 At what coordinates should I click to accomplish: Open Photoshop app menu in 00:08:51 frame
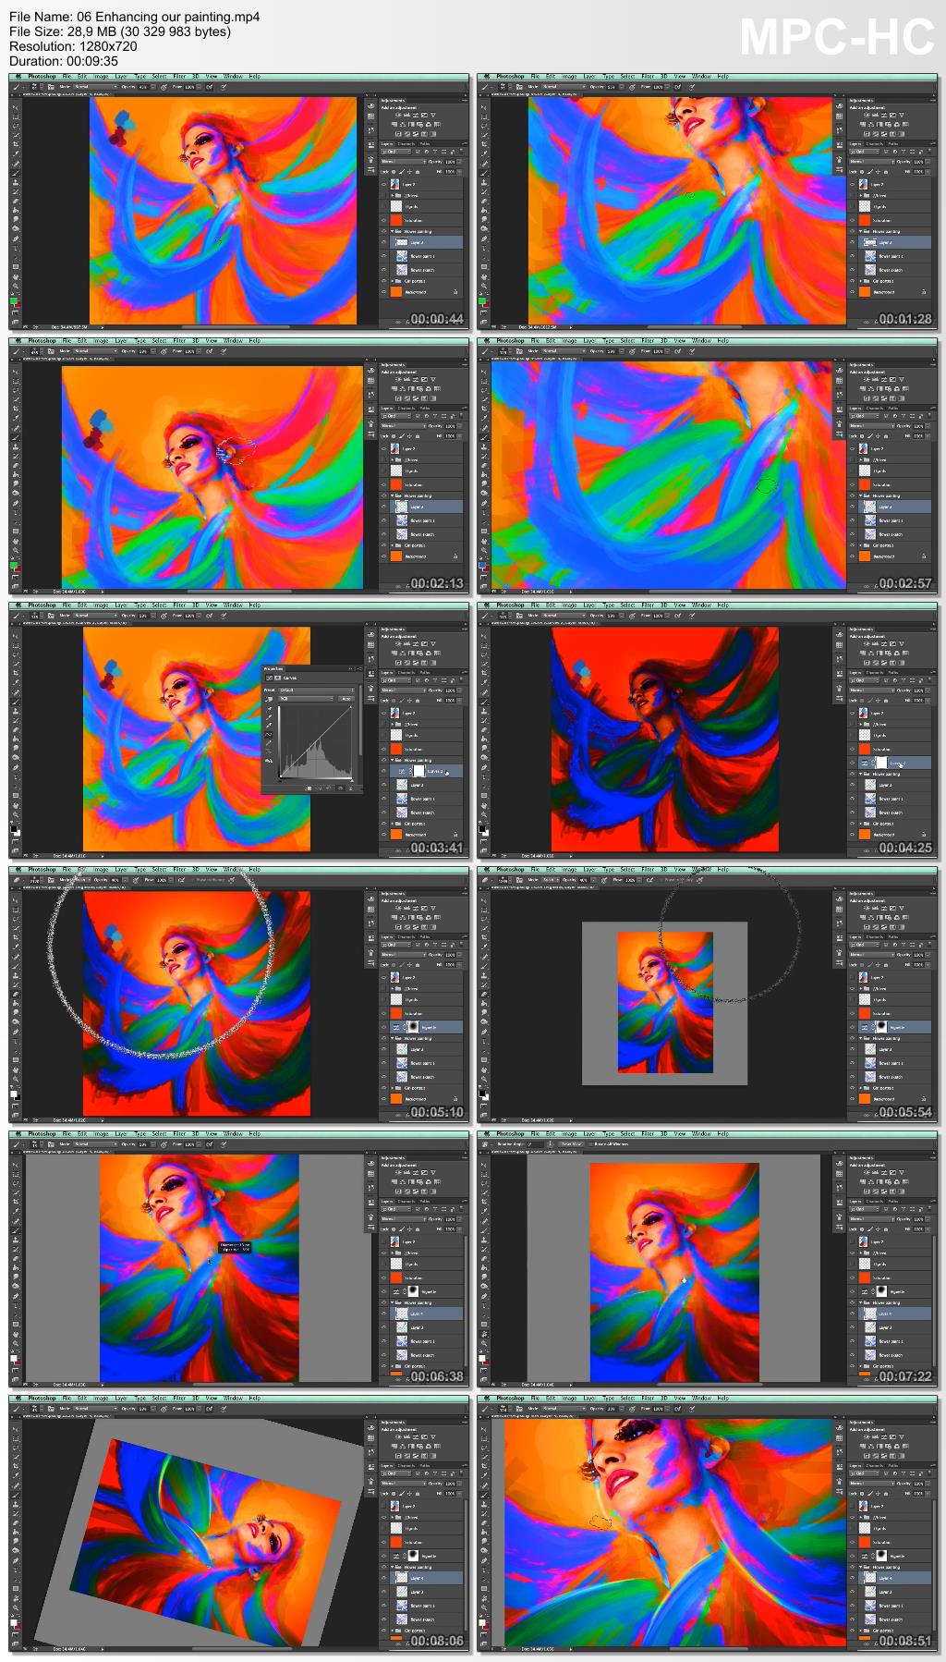pos(510,1398)
